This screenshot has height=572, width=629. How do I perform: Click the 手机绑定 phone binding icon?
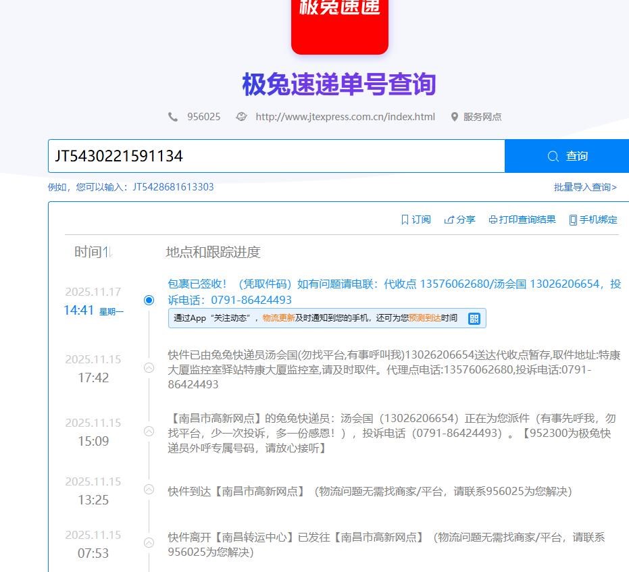pos(573,219)
